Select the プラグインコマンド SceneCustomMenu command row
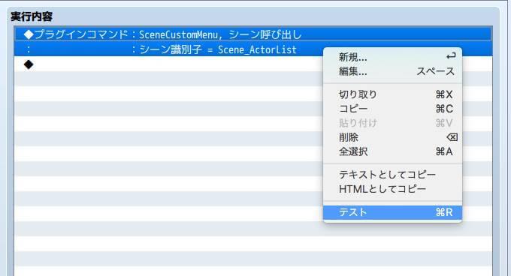511x276 pixels. 253,34
